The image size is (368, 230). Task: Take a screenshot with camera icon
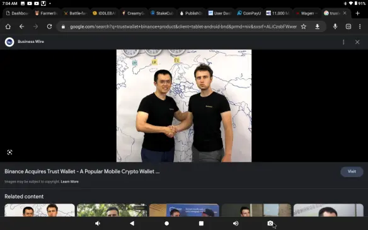tap(270, 224)
